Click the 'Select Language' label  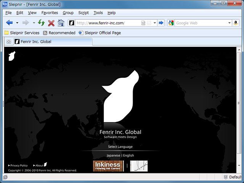[120, 147]
